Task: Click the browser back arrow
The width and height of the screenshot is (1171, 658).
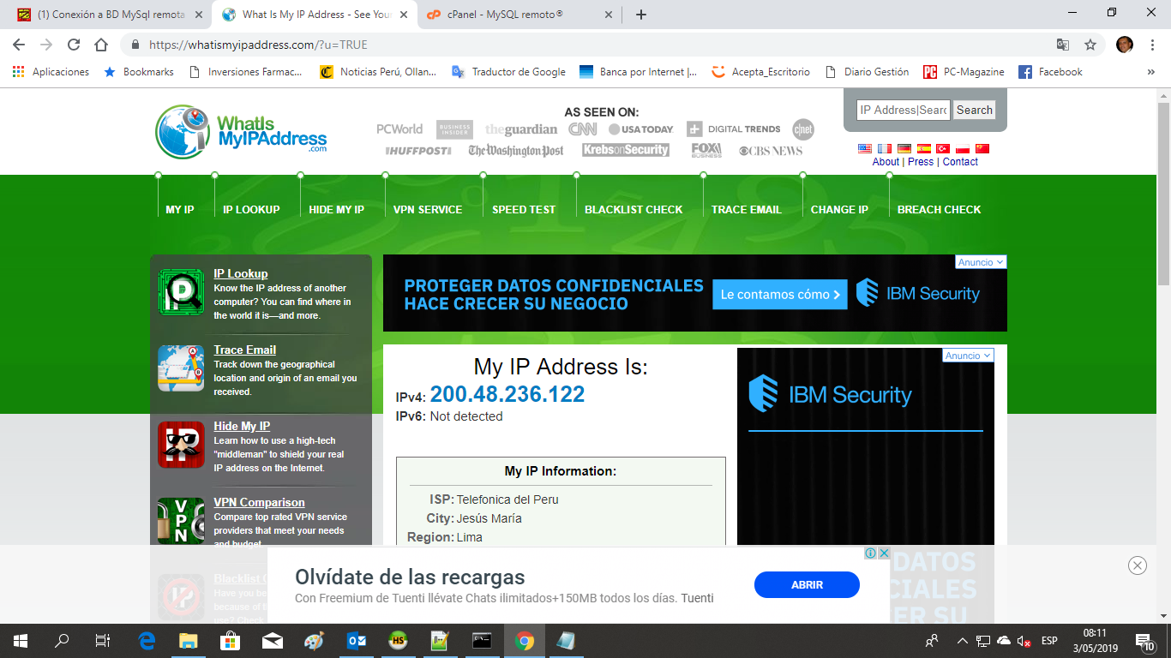Action: pyautogui.click(x=19, y=45)
